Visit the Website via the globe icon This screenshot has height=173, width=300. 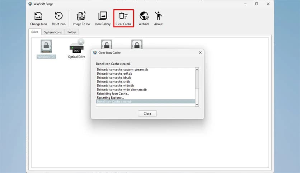[144, 19]
